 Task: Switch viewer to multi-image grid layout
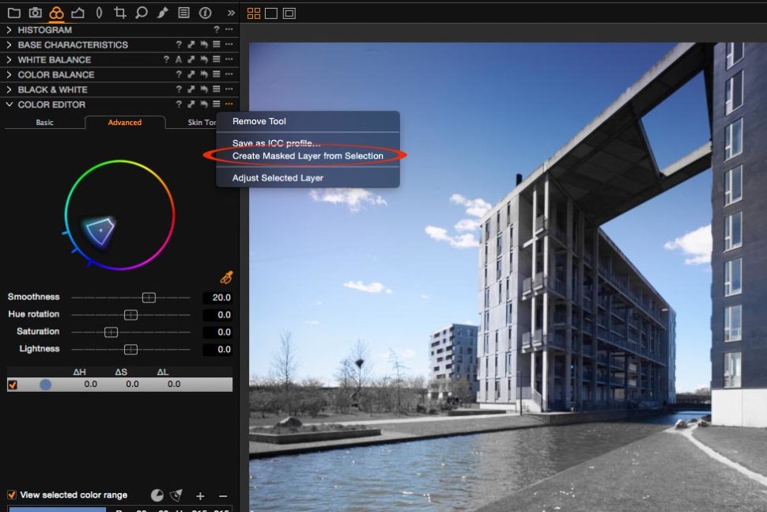(253, 13)
